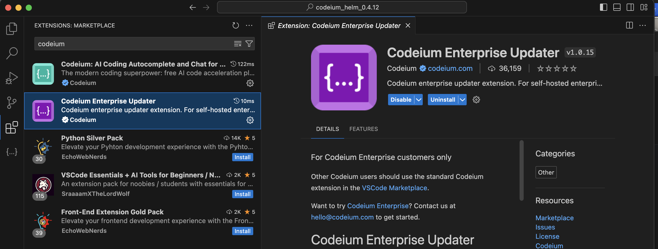Click the 36,159 install count
The width and height of the screenshot is (658, 249).
(510, 68)
